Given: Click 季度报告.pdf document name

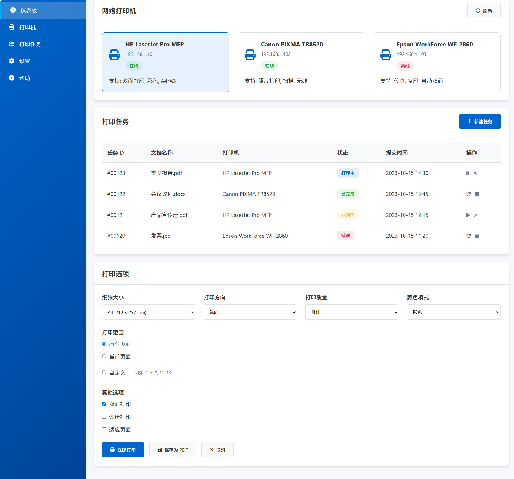Looking at the screenshot, I should (167, 173).
